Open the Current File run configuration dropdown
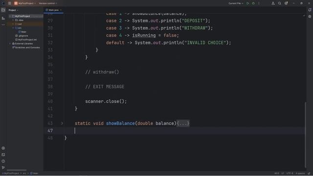 tap(236, 3)
